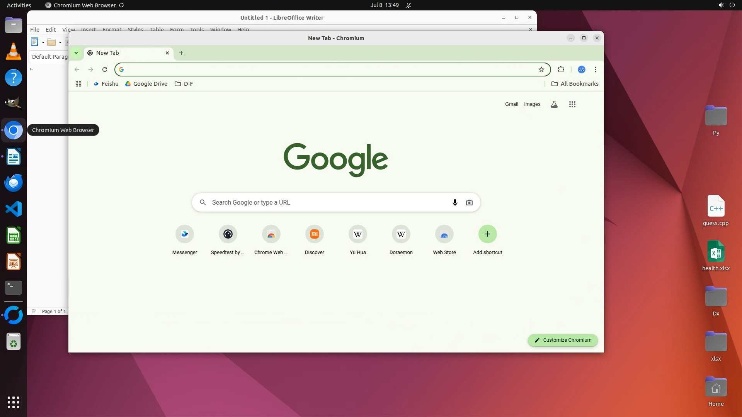This screenshot has width=742, height=417.
Task: Click the Gmail link
Action: coord(511,104)
